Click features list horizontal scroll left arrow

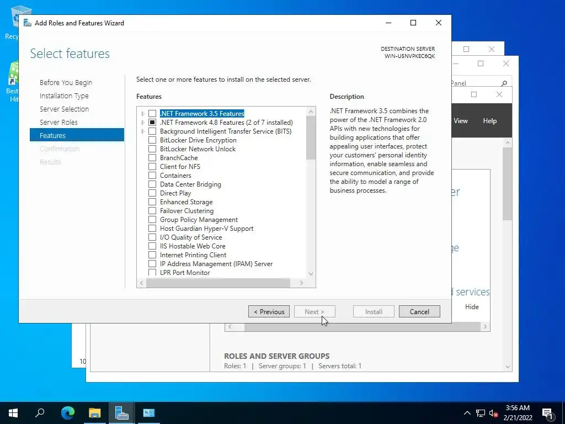coord(142,283)
